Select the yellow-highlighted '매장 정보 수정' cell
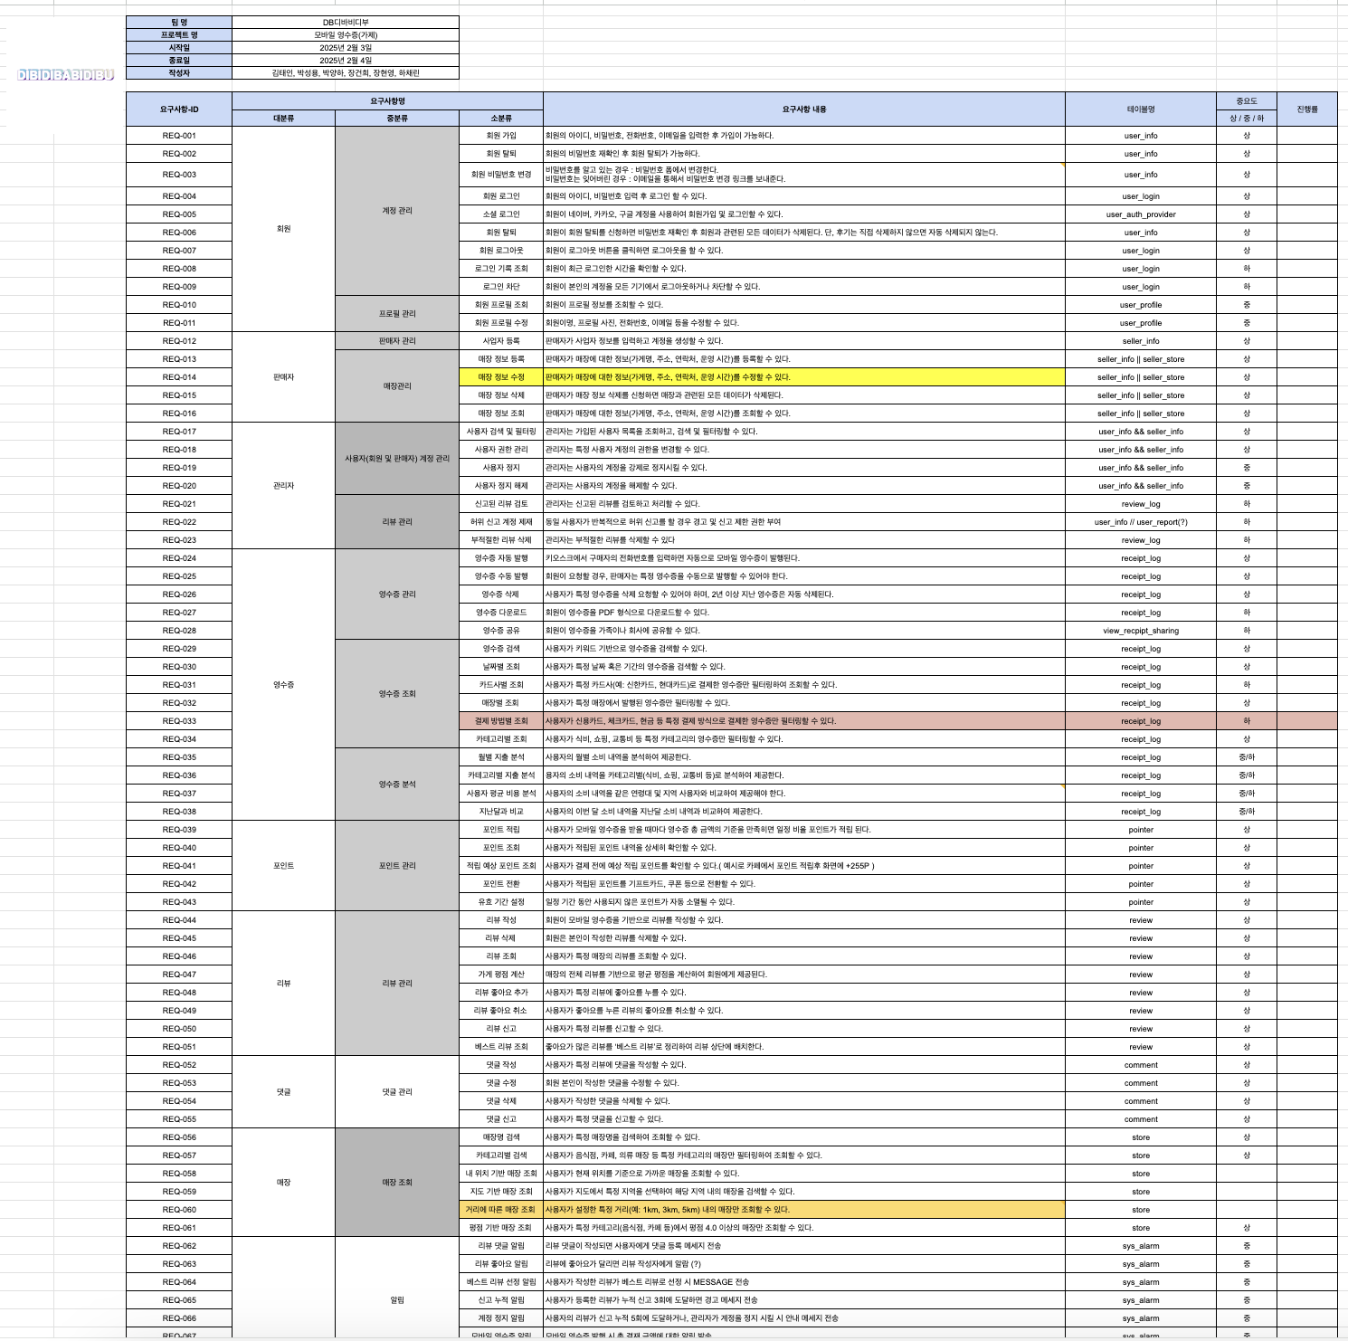Screen dimensions: 1348x1341 tap(501, 377)
